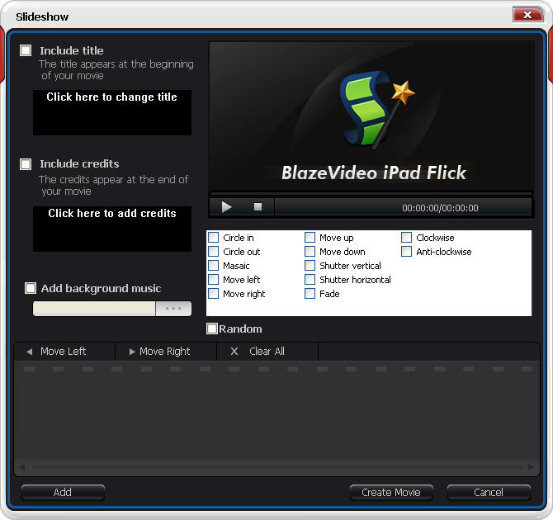Click the browse dots button for background music
553x520 pixels.
pyautogui.click(x=173, y=309)
